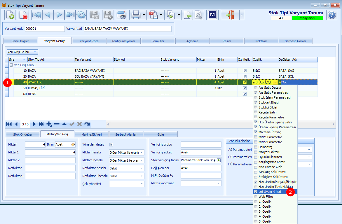
Task: Click the Varyant adı input field
Action: tap(128, 29)
